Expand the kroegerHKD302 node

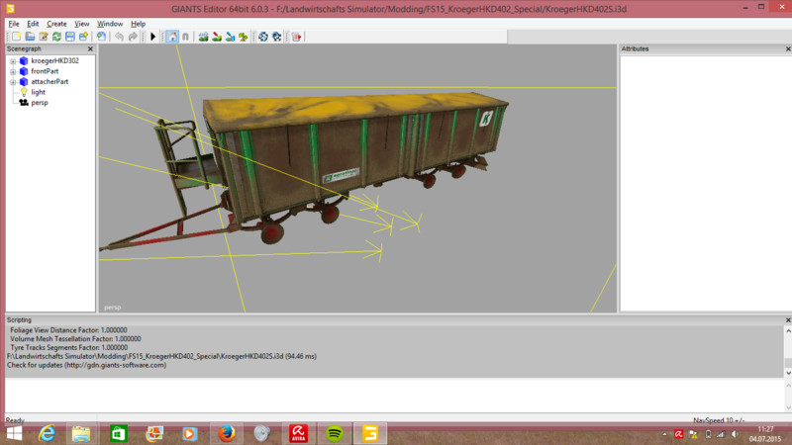coord(13,61)
